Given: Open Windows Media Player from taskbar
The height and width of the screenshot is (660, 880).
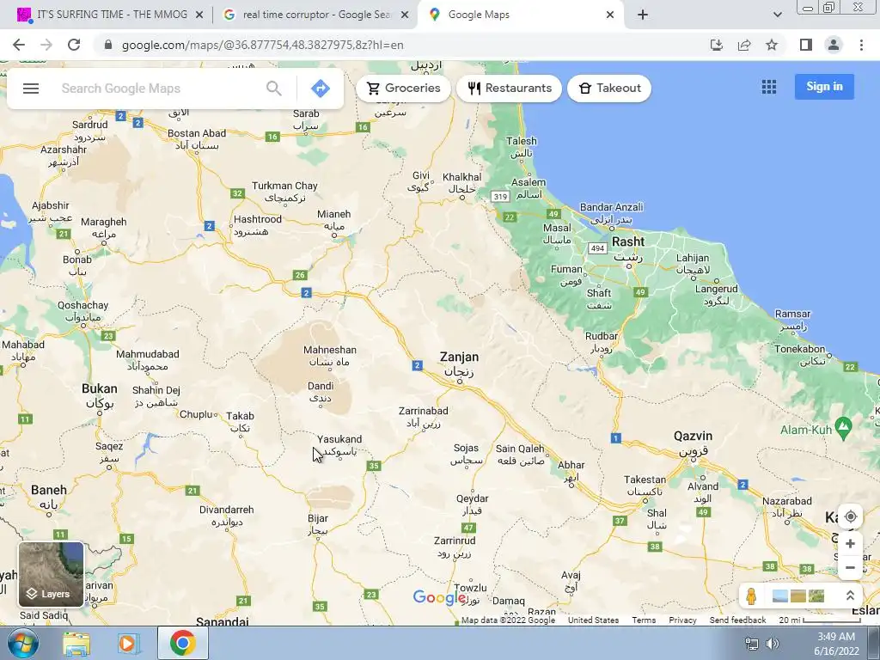Looking at the screenshot, I should pos(129,643).
